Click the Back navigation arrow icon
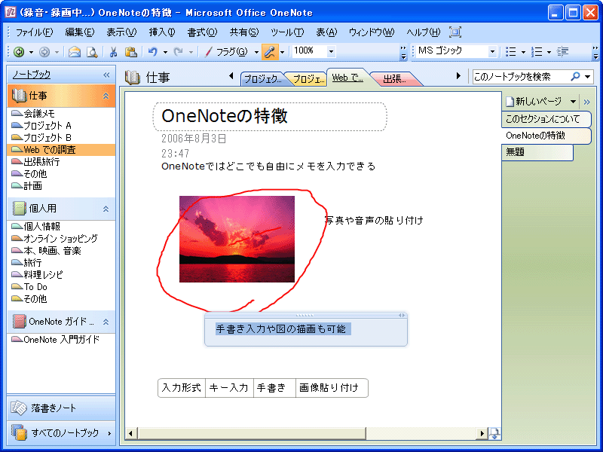 coord(19,52)
